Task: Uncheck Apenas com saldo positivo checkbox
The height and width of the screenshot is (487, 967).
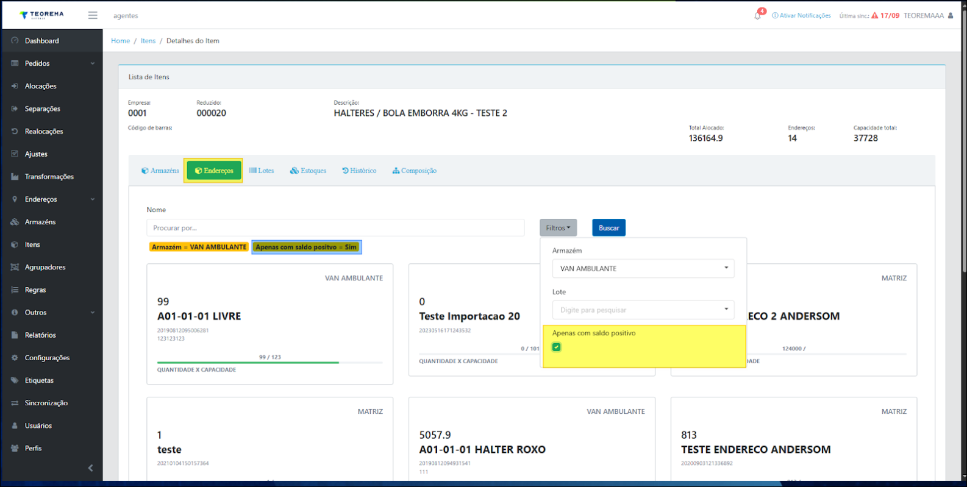Action: point(556,347)
